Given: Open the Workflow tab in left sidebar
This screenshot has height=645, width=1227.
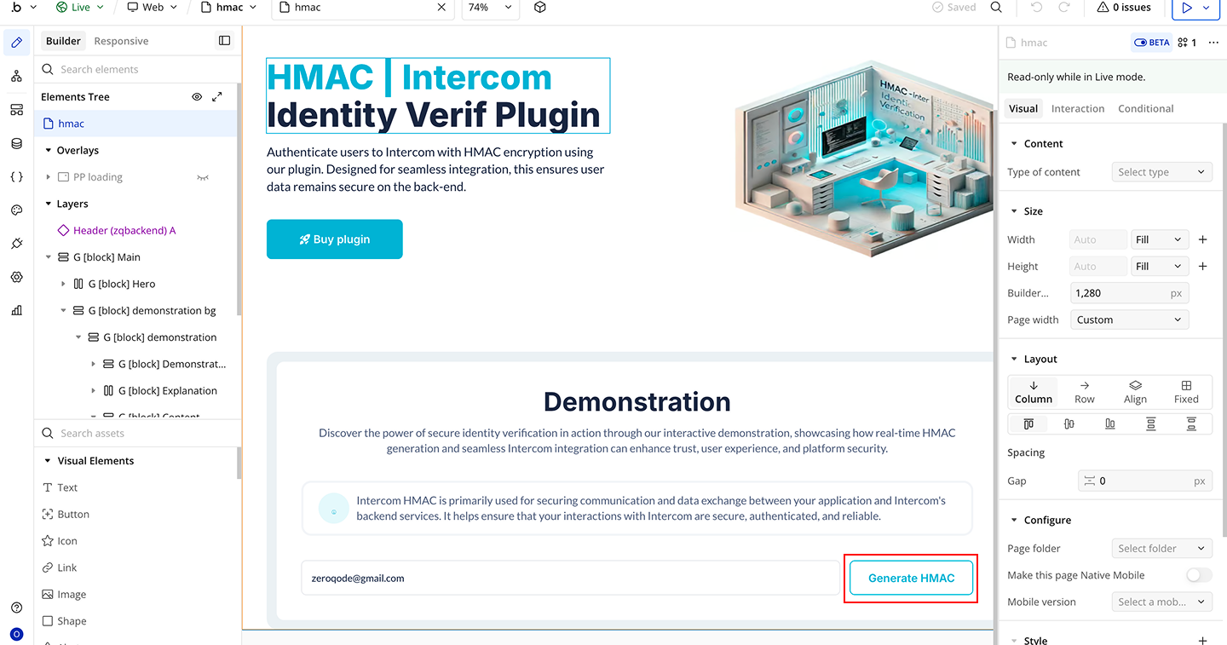Looking at the screenshot, I should coord(16,77).
